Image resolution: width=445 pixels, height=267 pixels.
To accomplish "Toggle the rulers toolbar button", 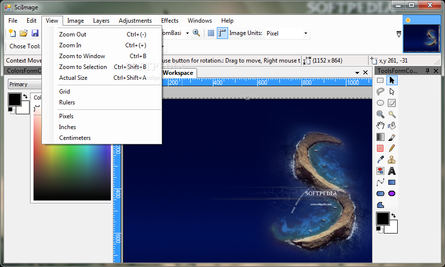I will point(222,33).
